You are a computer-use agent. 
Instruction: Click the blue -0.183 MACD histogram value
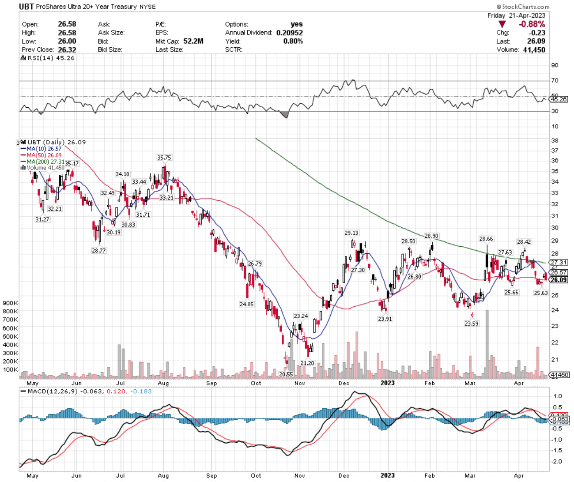pos(141,391)
